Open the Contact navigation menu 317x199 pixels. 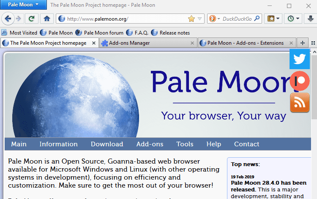click(x=247, y=144)
